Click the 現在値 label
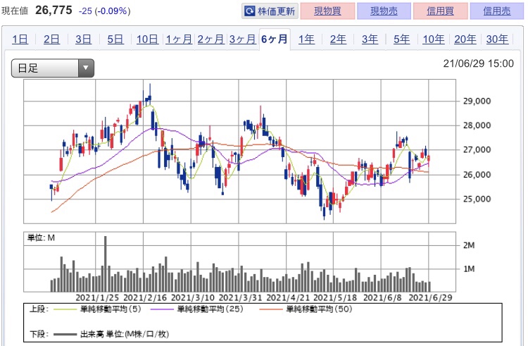Viewport: 528px width, 346px height. click(15, 11)
